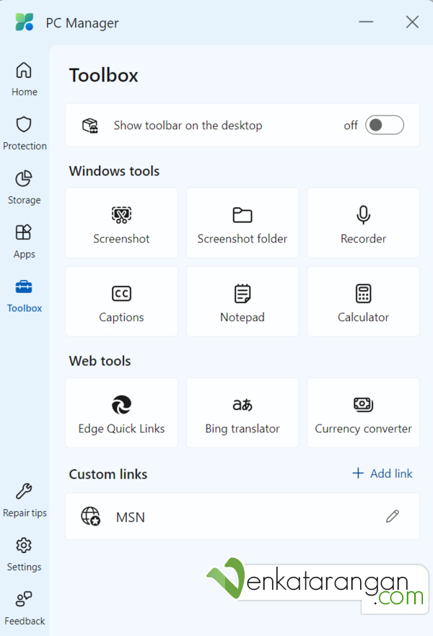Click Add link
This screenshot has width=433, height=636.
tap(382, 474)
